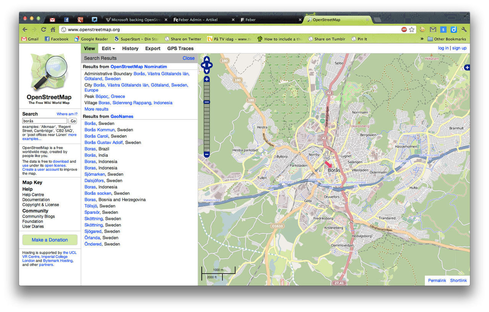Click the blue 'd' extension icon
The width and height of the screenshot is (489, 312).
click(453, 29)
